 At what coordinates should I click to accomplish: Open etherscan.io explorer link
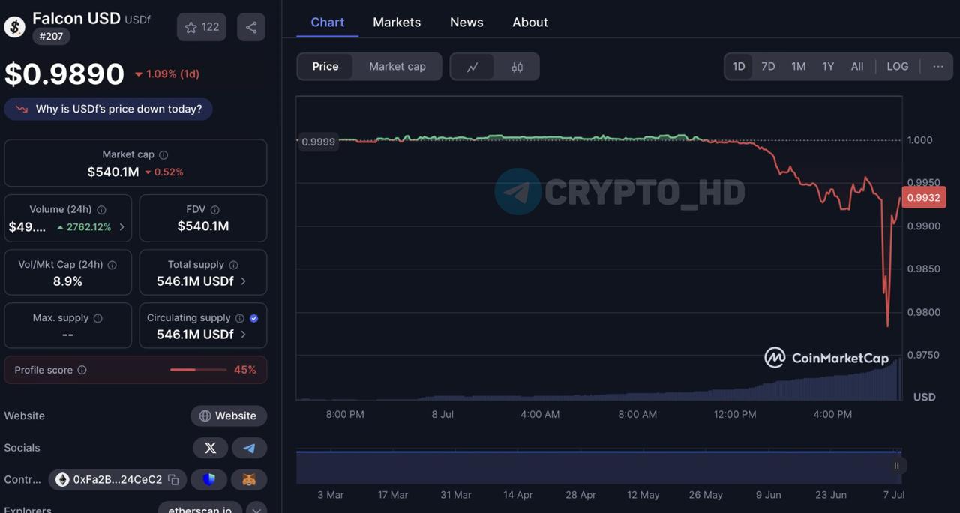coord(200,508)
